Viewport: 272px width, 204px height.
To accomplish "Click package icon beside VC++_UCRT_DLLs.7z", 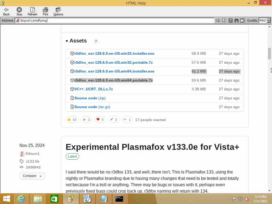I will point(72,89).
